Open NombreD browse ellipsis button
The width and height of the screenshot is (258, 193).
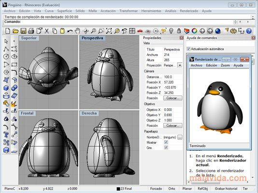tap(180, 137)
